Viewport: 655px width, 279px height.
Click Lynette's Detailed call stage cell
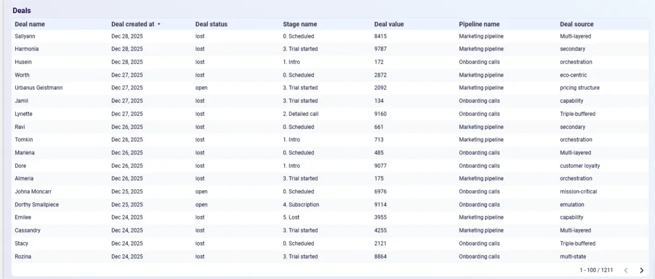[301, 114]
